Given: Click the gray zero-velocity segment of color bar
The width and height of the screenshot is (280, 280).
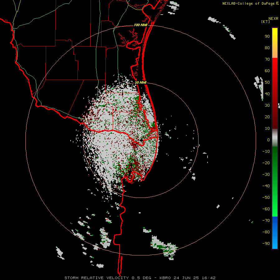Looking at the screenshot, I should pos(275,138).
